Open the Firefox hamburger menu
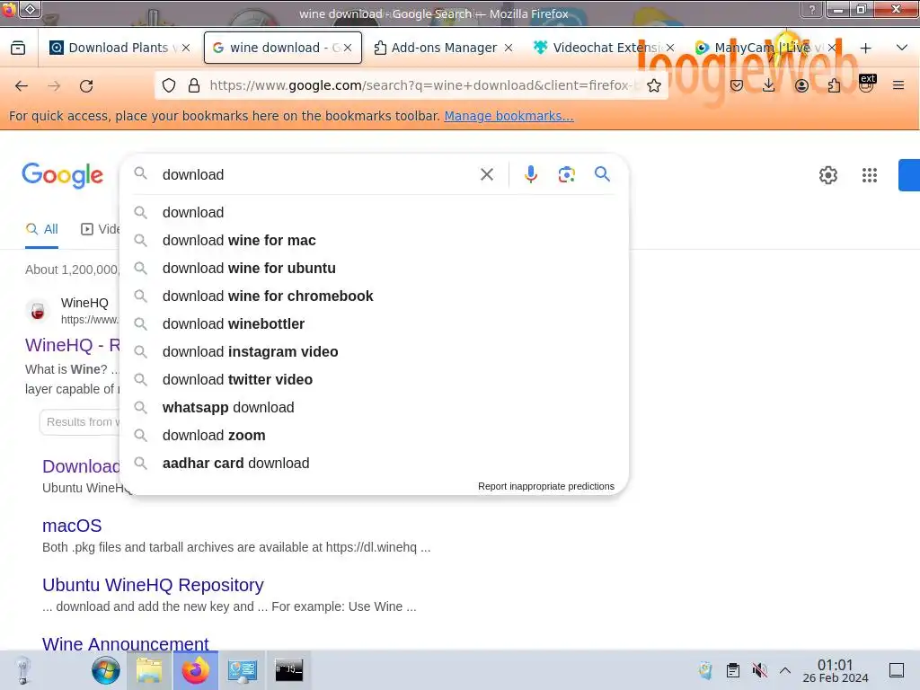This screenshot has width=920, height=690. pyautogui.click(x=898, y=85)
